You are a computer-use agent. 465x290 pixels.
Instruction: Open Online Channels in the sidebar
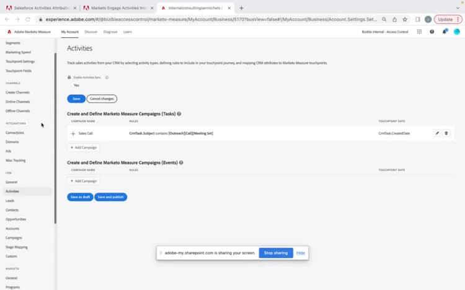point(17,102)
